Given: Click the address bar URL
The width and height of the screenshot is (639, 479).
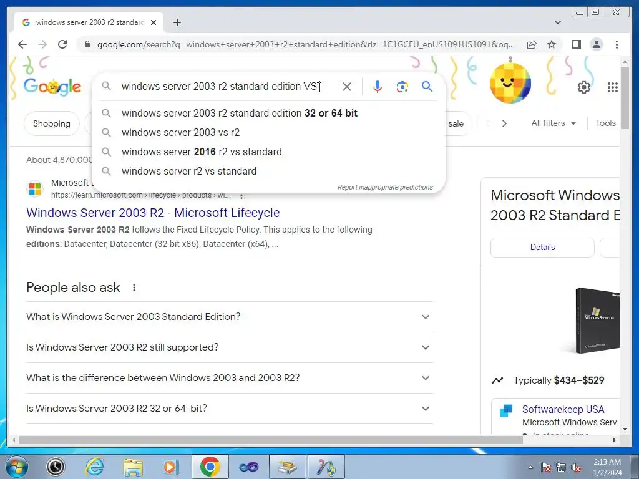Looking at the screenshot, I should tap(306, 44).
